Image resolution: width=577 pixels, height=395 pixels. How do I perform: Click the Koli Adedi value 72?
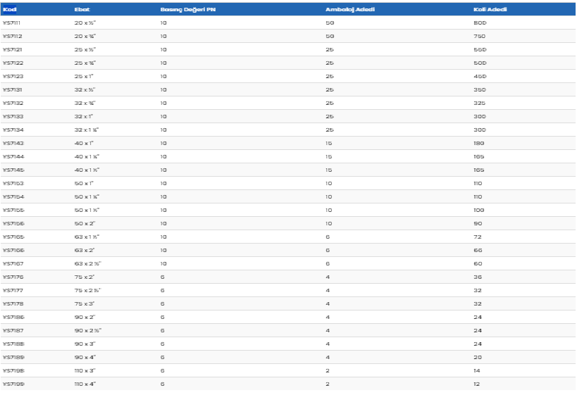point(478,237)
